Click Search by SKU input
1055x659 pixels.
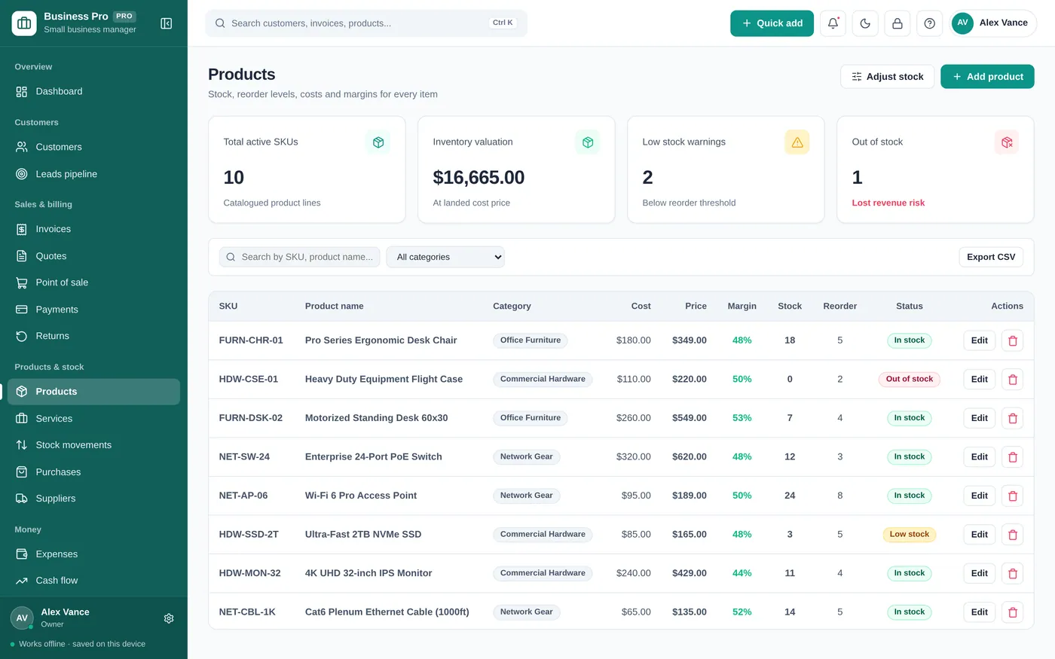pos(299,257)
